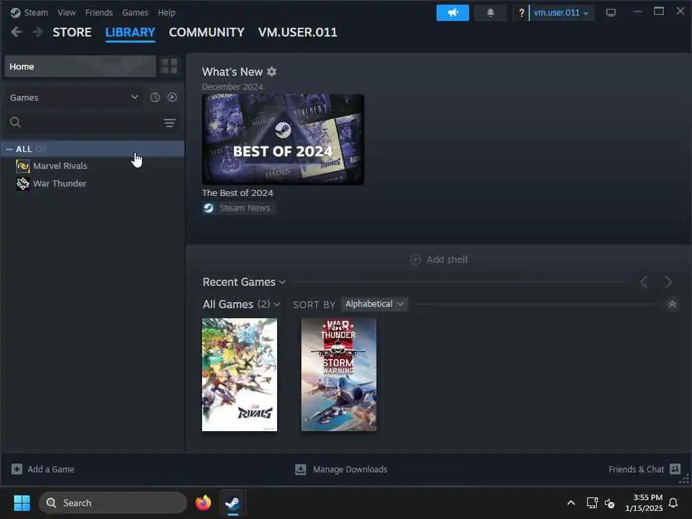Go to the COMMUNITY tab
The image size is (692, 519).
click(x=207, y=32)
